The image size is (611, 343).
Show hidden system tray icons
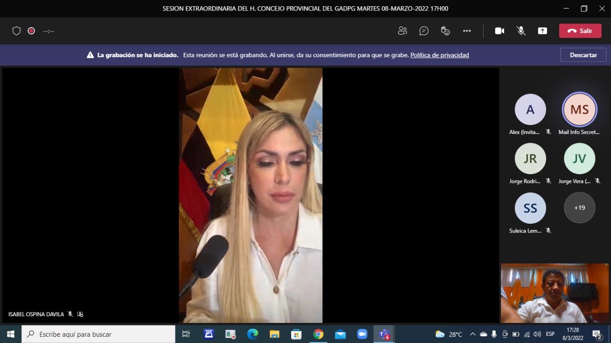(x=473, y=334)
